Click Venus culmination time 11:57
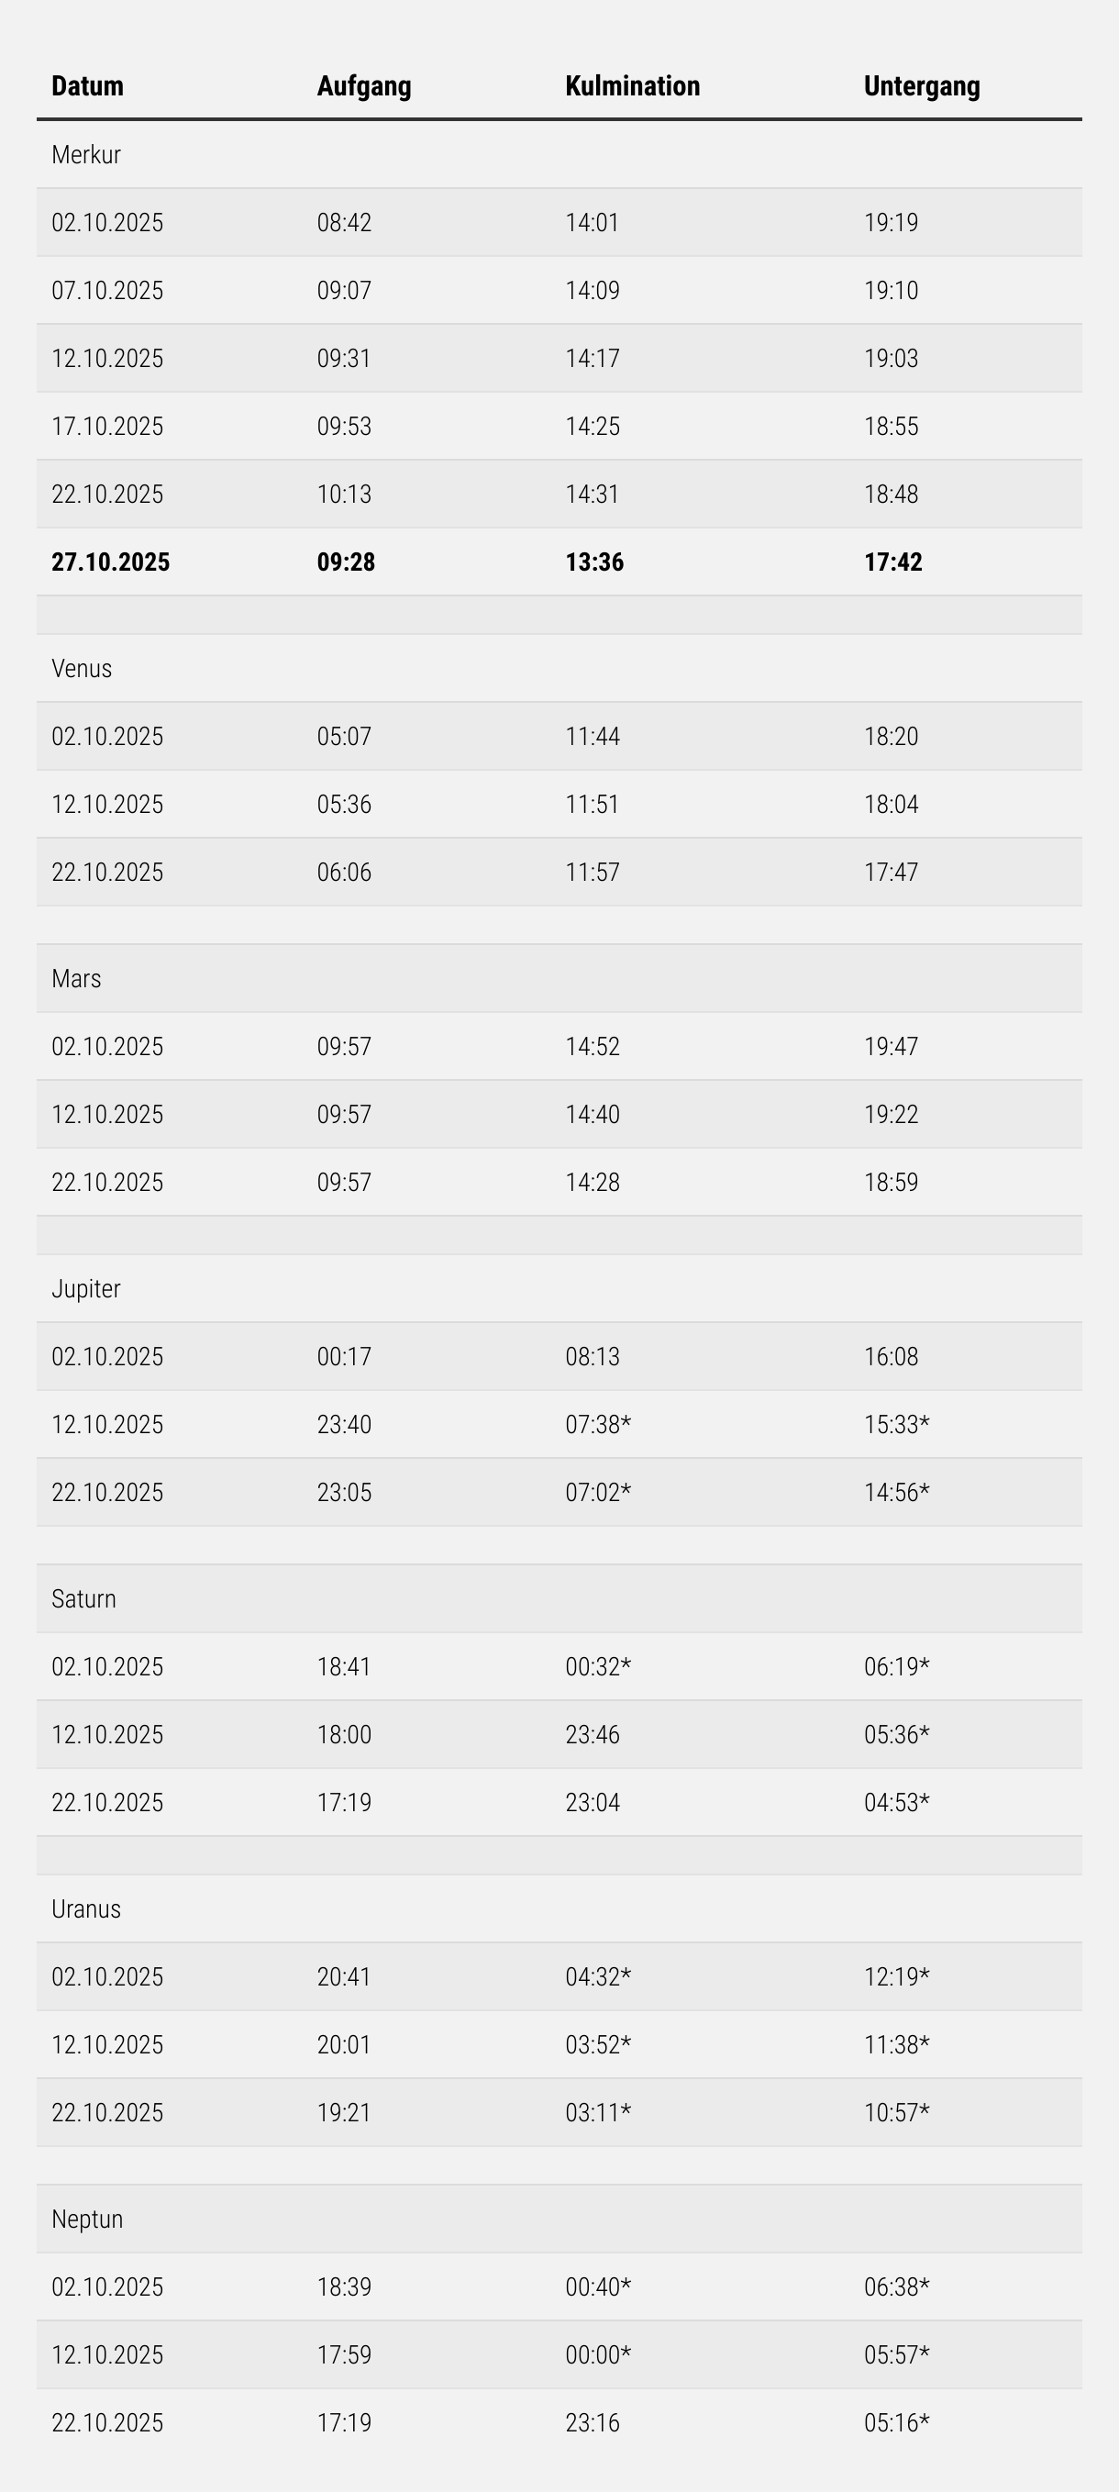This screenshot has width=1119, height=2492. [592, 872]
